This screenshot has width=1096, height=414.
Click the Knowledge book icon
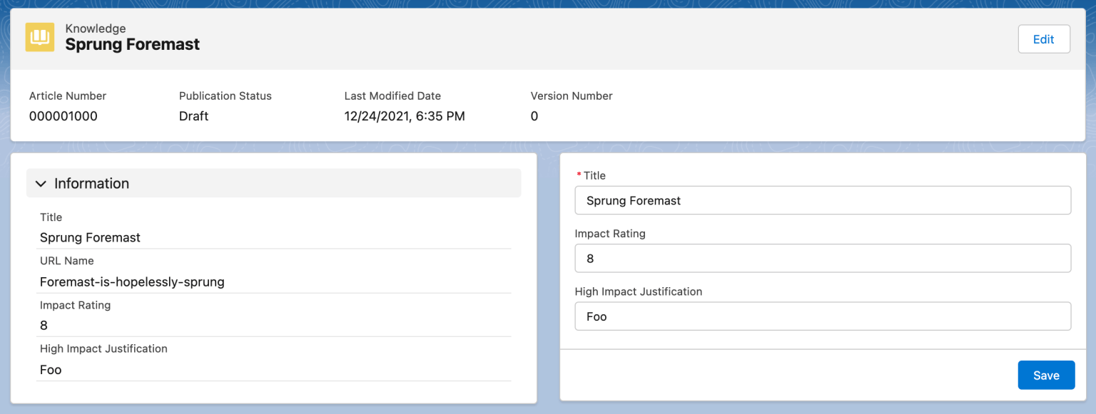pos(40,37)
